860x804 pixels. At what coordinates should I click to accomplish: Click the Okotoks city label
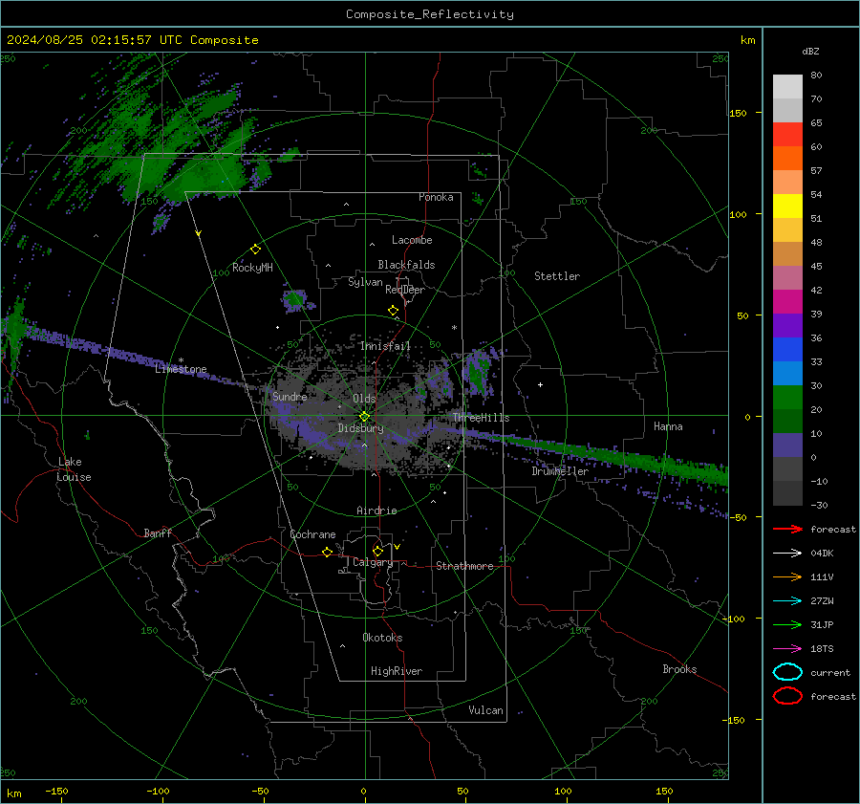(x=382, y=638)
